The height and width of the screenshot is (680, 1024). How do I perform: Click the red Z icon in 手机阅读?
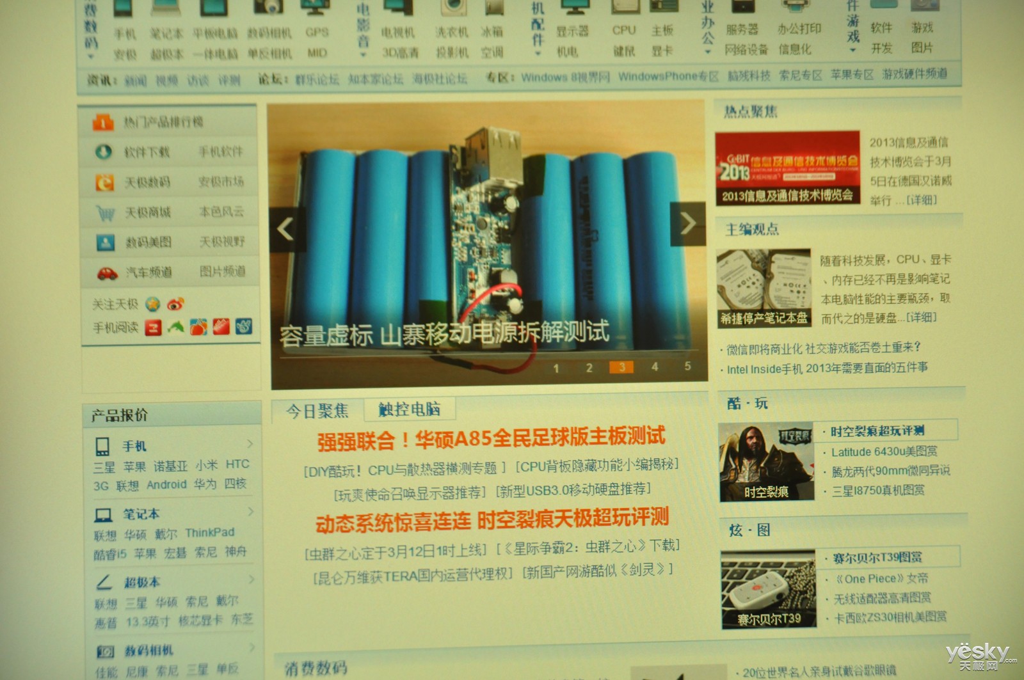[x=153, y=328]
